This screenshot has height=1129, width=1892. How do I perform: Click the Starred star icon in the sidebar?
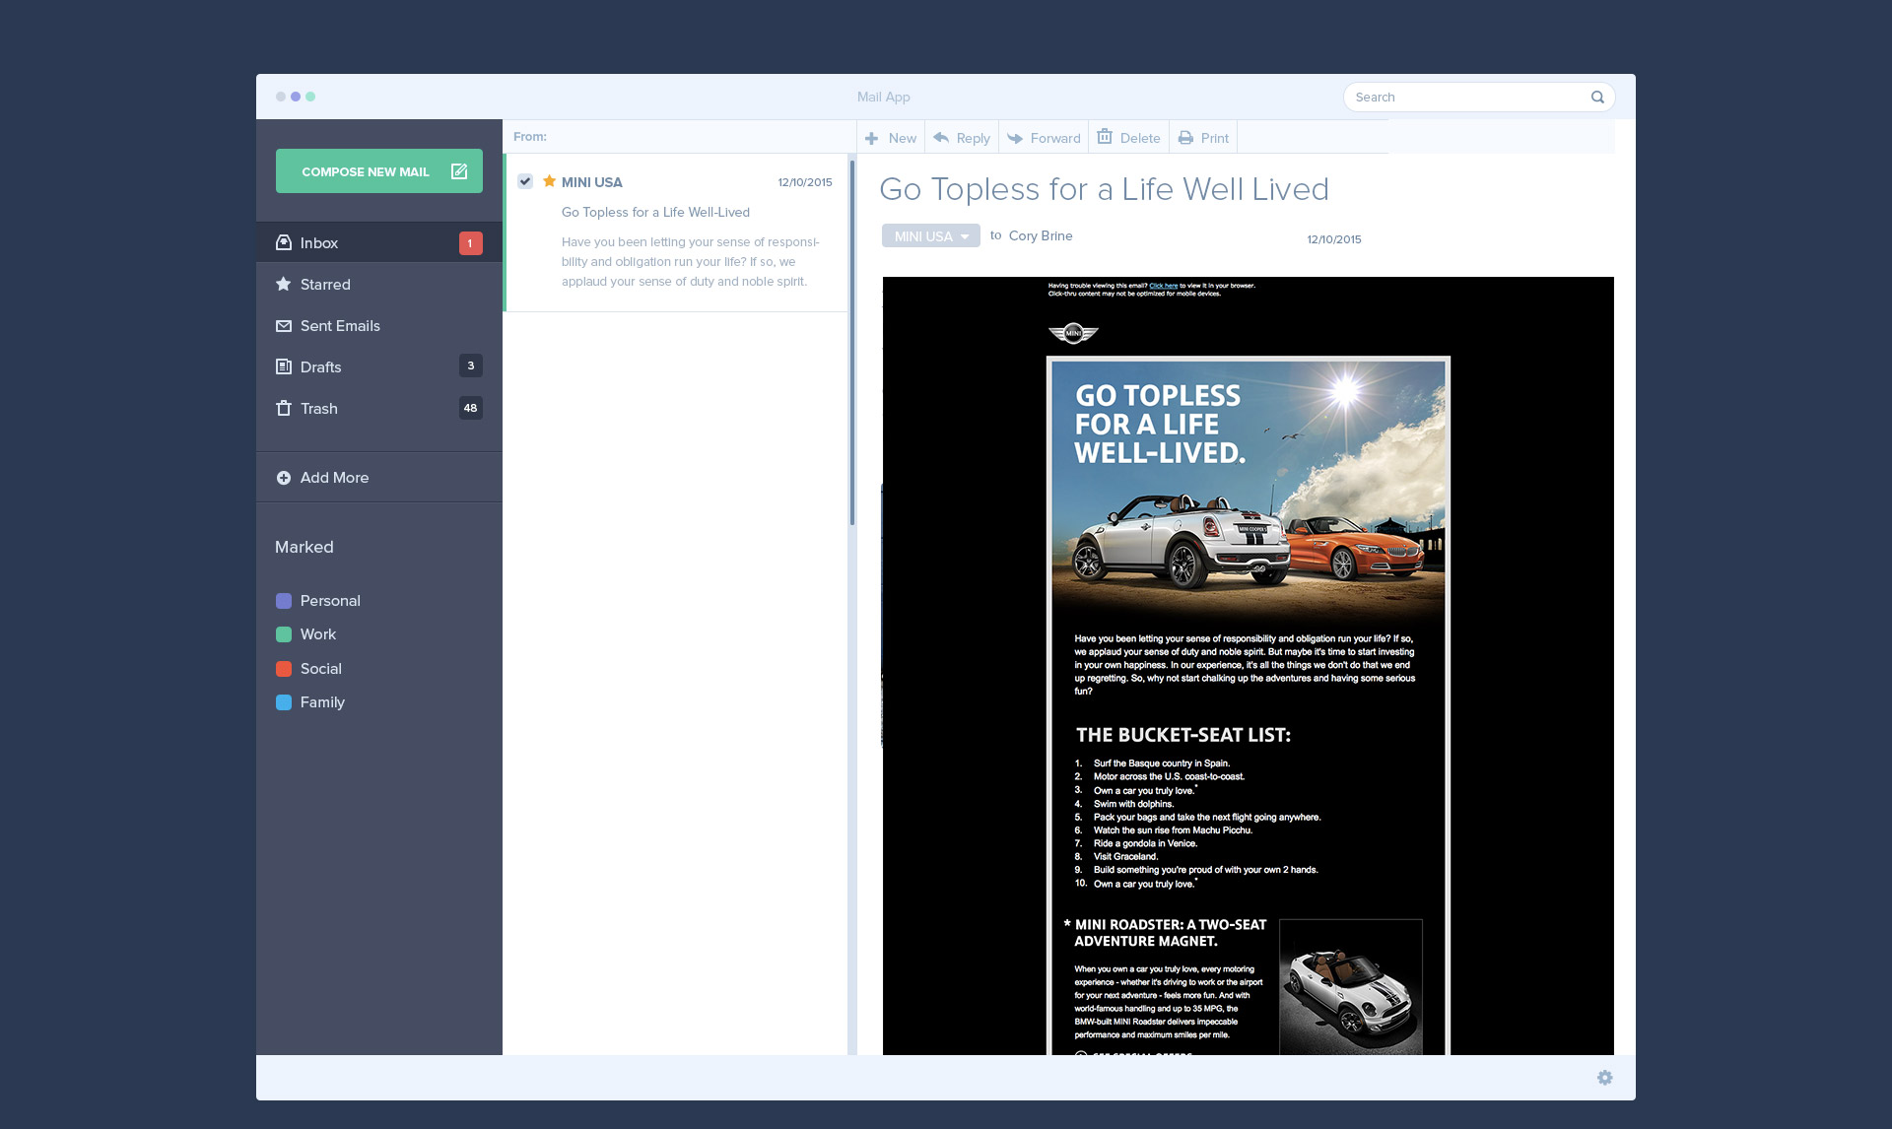coord(284,284)
